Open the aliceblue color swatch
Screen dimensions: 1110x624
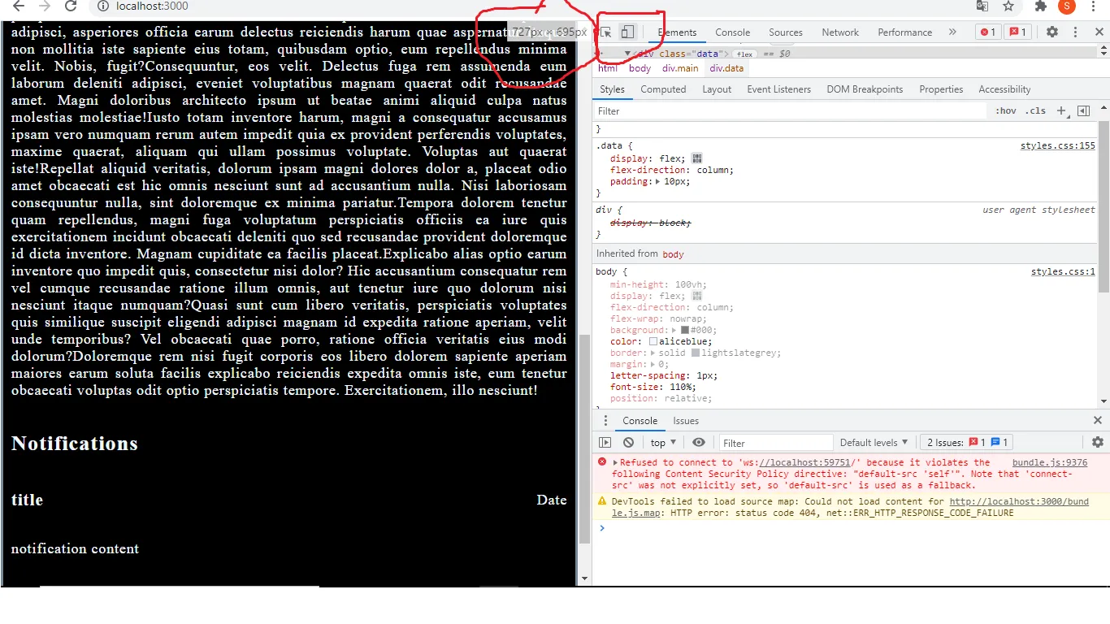click(x=653, y=342)
